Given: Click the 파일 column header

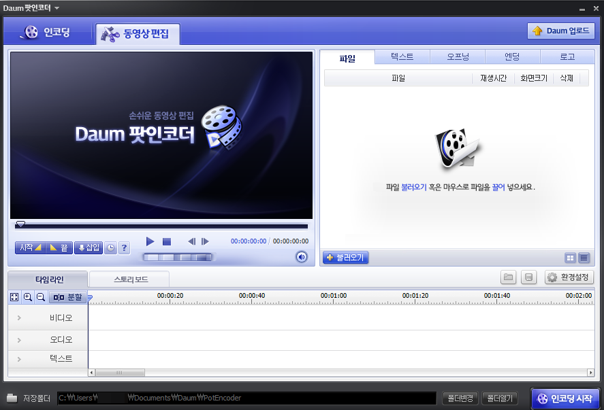Looking at the screenshot, I should [398, 78].
